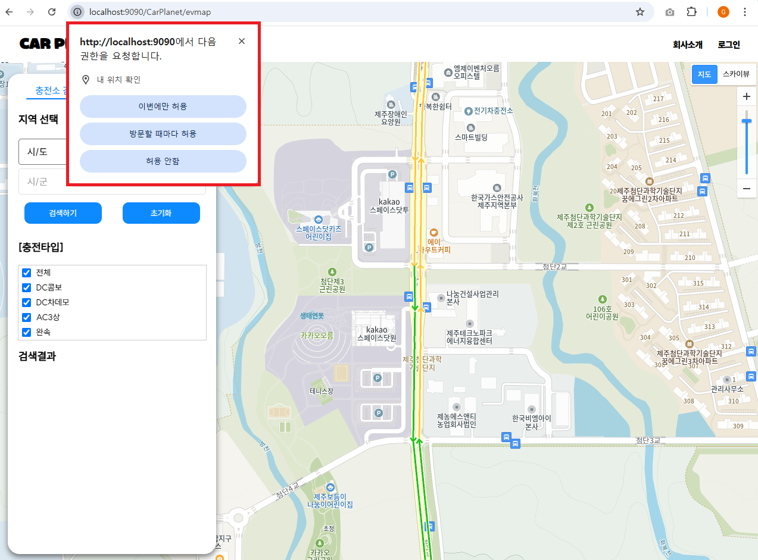Image resolution: width=758 pixels, height=560 pixels.
Task: Open the site information icon in the address bar
Action: tap(77, 12)
